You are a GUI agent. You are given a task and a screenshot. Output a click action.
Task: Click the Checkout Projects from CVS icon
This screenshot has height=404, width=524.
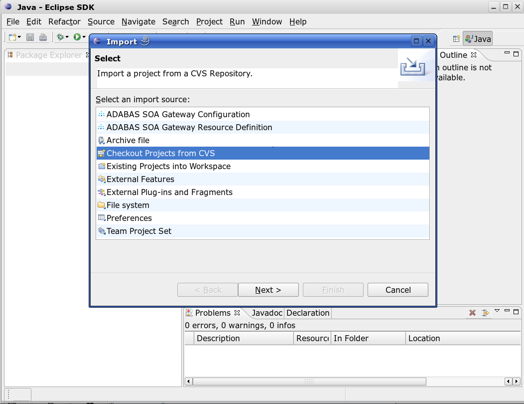(101, 153)
